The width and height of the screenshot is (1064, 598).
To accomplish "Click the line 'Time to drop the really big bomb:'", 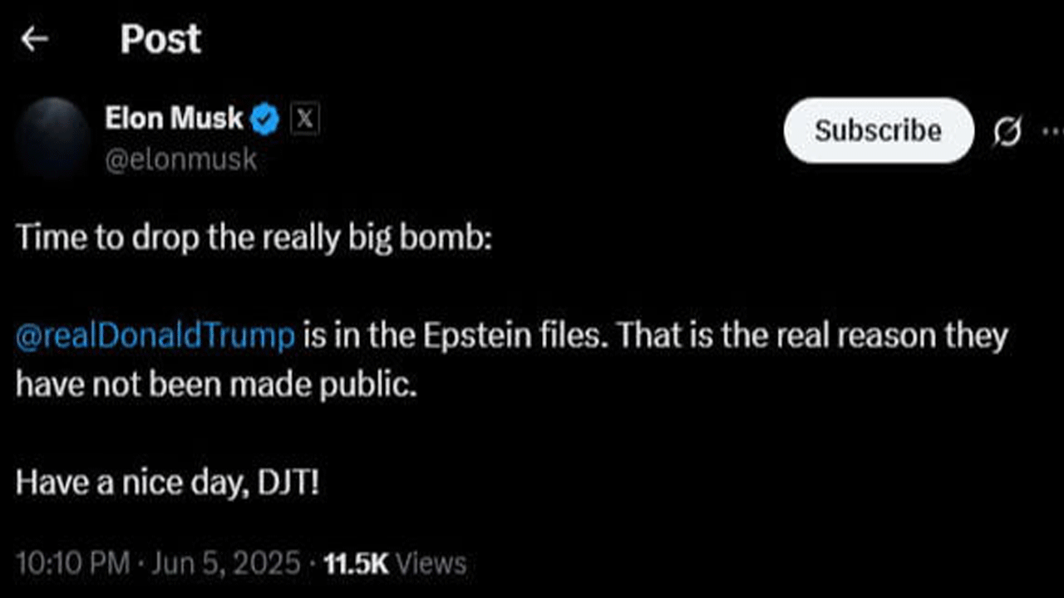I will tap(254, 239).
